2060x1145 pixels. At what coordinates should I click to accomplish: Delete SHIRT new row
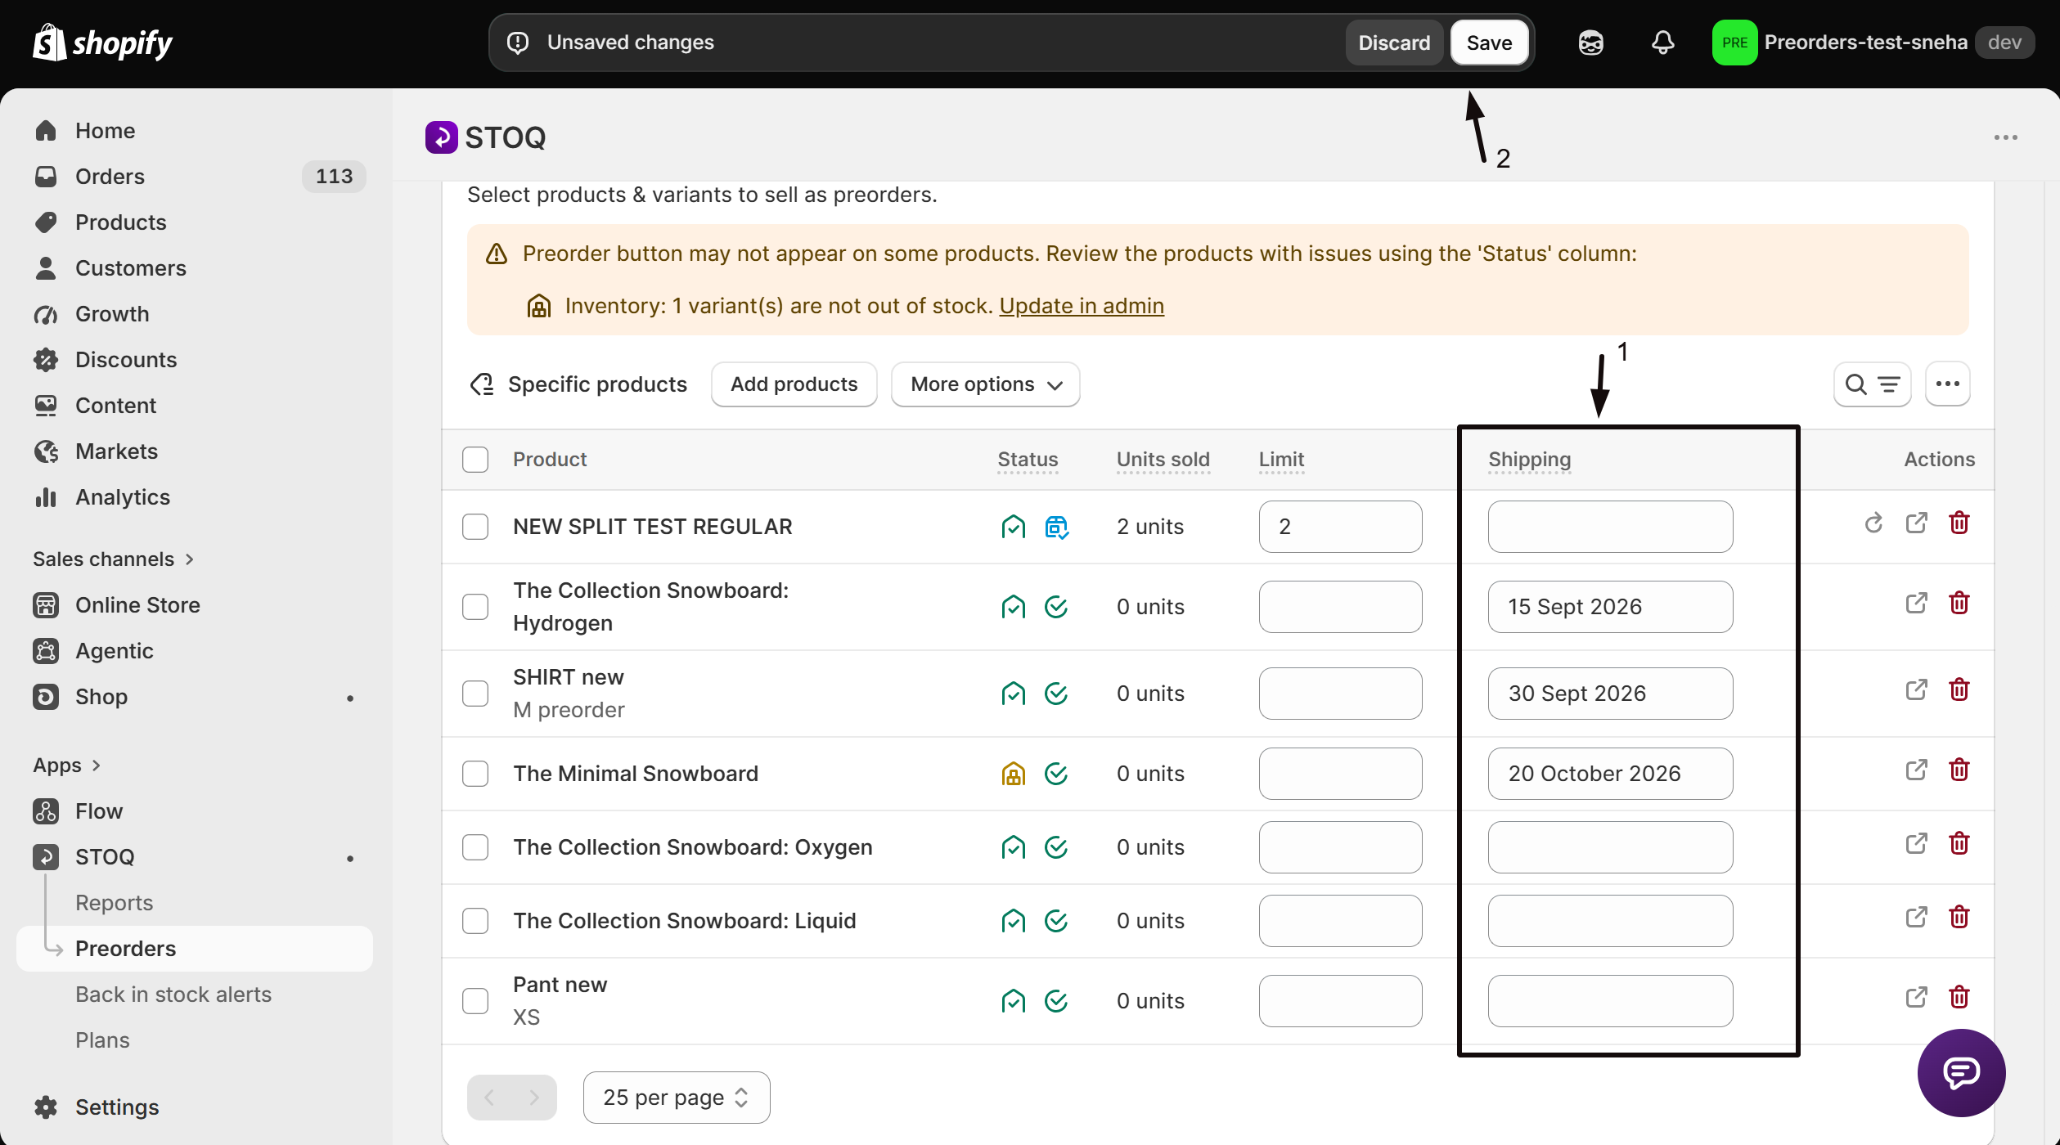(1959, 690)
